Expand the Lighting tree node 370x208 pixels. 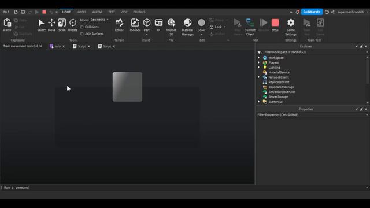pos(258,68)
